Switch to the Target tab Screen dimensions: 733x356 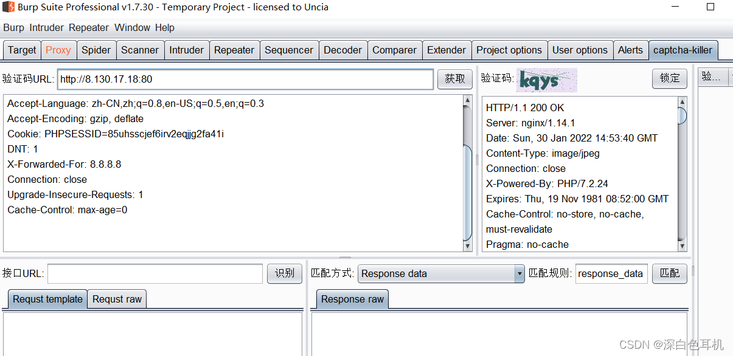(x=22, y=50)
